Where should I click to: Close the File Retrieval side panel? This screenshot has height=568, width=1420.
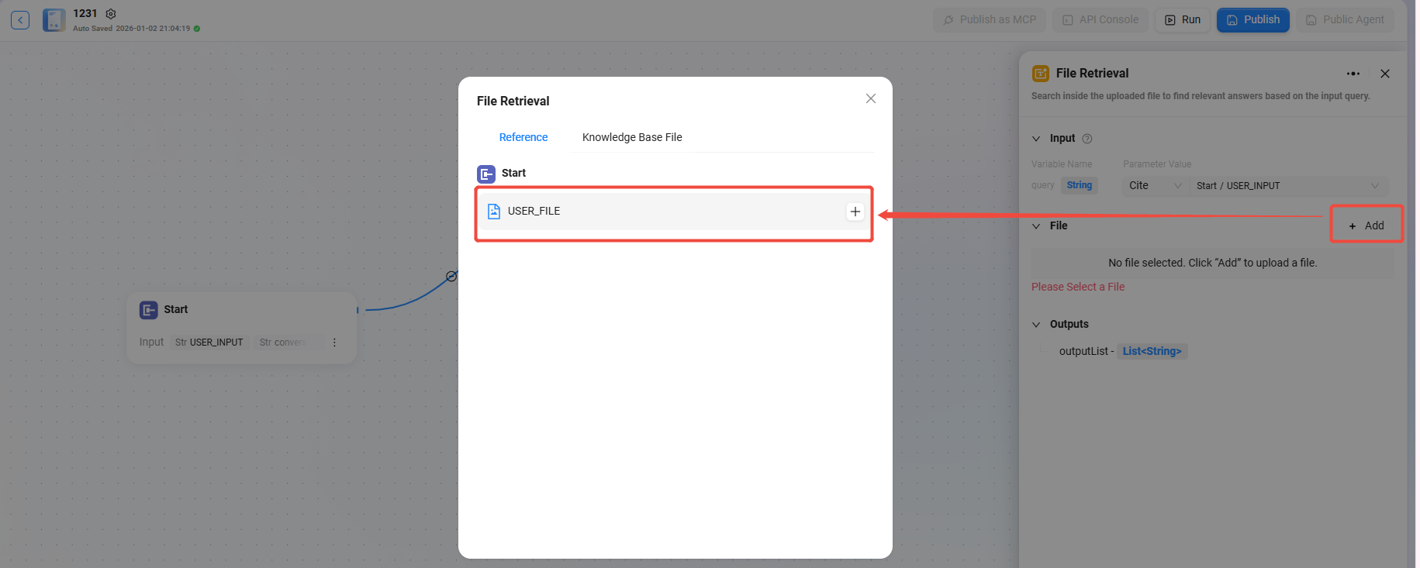(1384, 74)
